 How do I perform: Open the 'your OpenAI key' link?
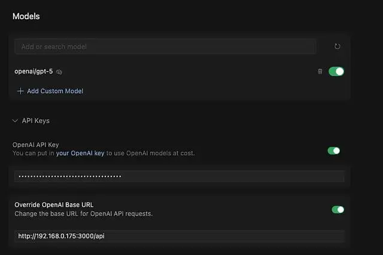pyautogui.click(x=80, y=153)
